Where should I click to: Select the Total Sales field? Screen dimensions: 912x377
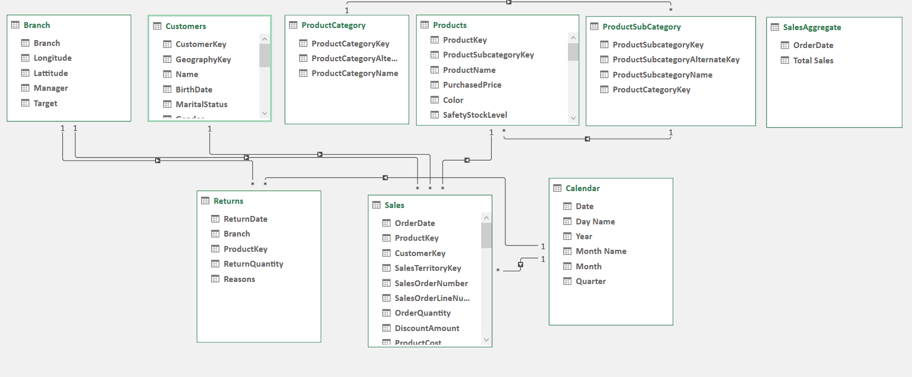tap(813, 60)
